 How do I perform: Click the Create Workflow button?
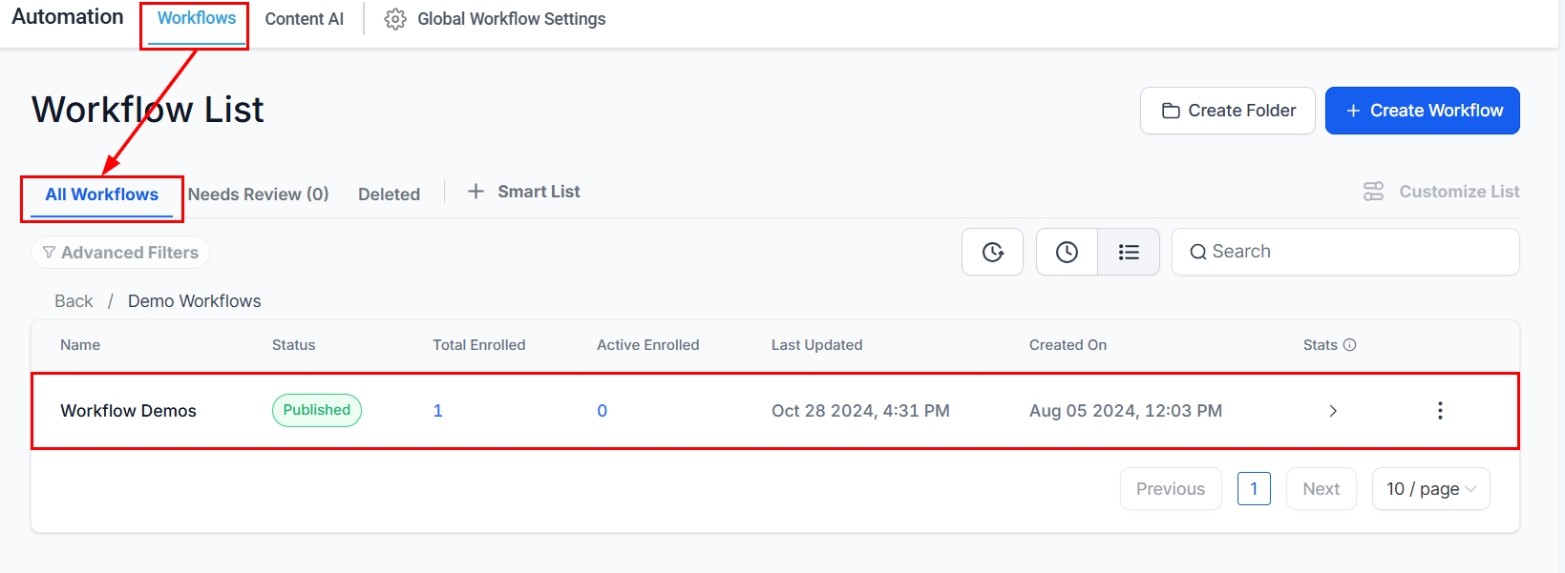tap(1422, 111)
